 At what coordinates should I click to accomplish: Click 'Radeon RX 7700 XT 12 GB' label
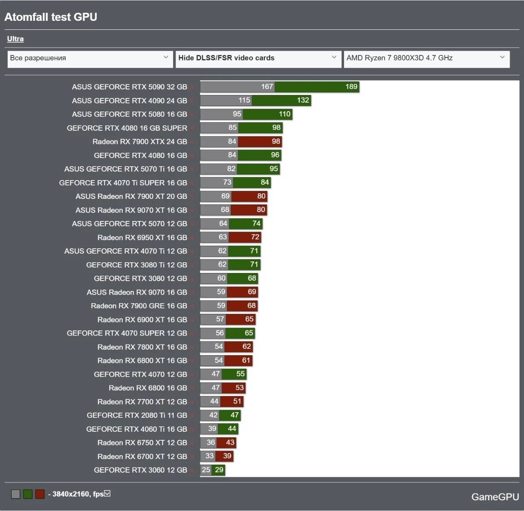click(x=142, y=402)
